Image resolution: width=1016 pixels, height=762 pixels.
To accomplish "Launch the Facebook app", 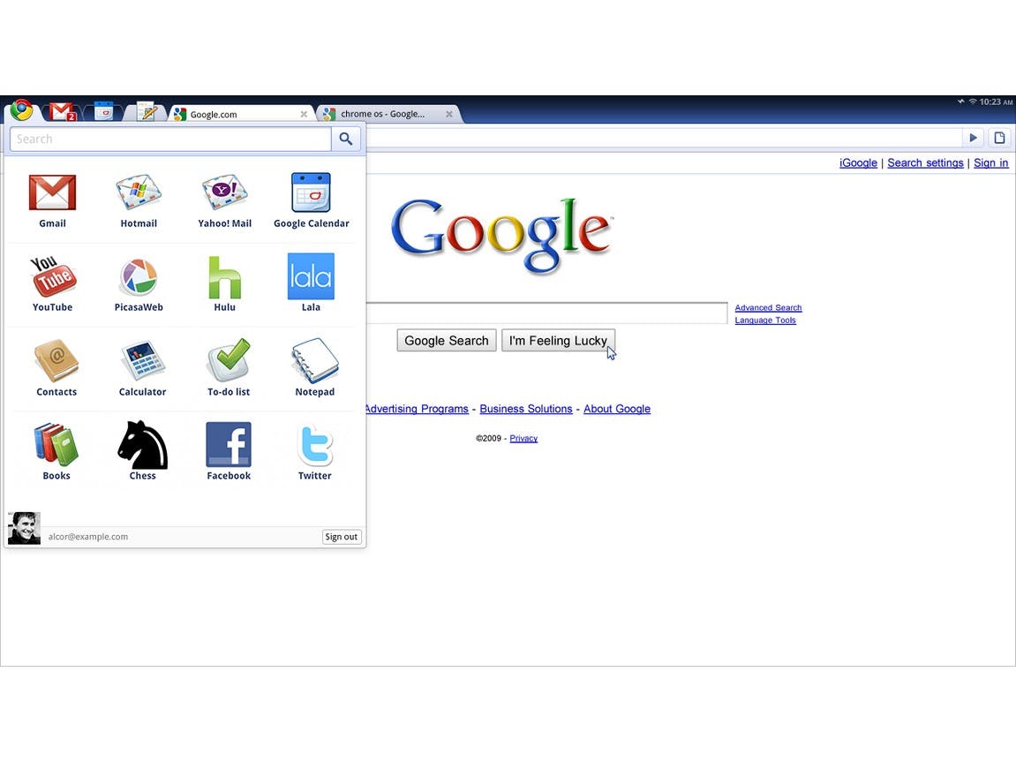I will pos(229,444).
